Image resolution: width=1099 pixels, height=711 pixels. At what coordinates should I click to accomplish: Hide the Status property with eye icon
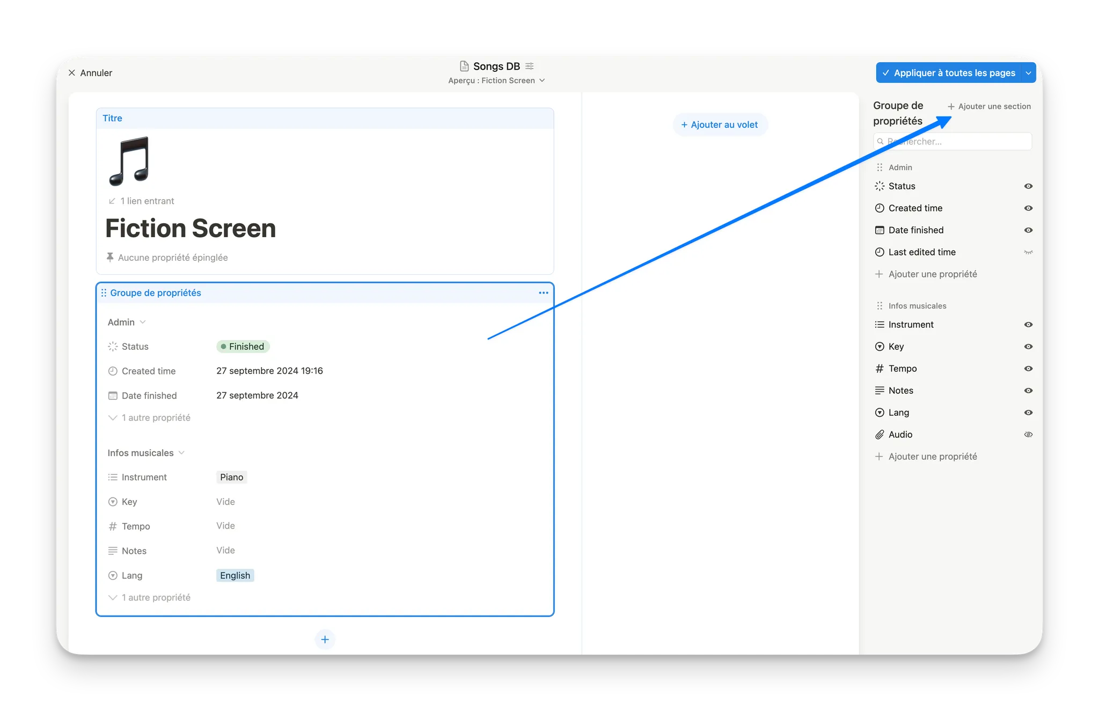coord(1028,186)
